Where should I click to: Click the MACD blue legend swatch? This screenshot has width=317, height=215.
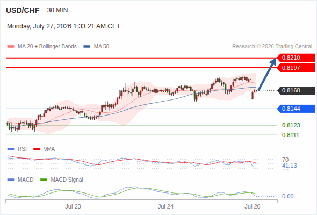click(11, 180)
